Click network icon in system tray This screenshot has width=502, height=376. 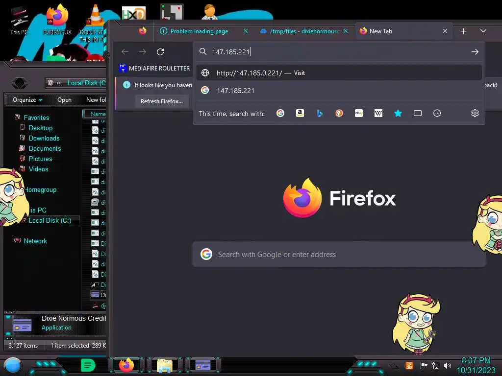coord(436,365)
